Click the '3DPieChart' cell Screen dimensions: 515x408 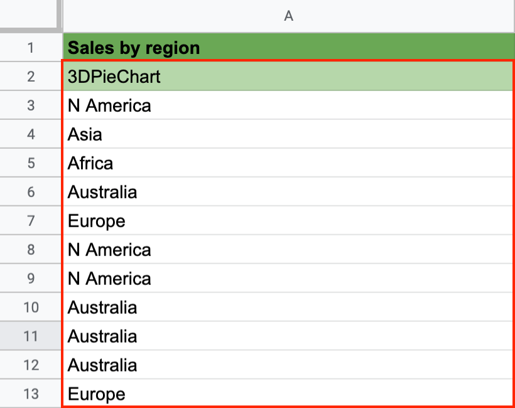pos(289,77)
